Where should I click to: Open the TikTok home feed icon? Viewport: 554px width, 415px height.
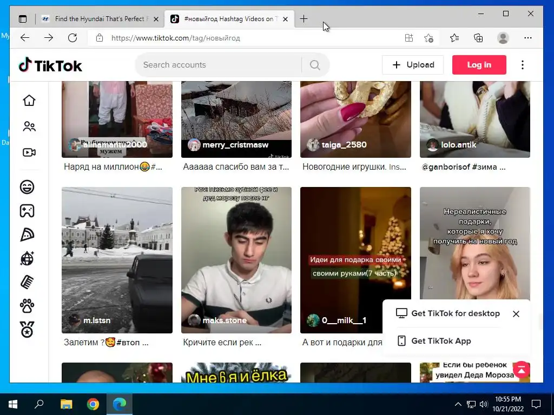tap(29, 100)
